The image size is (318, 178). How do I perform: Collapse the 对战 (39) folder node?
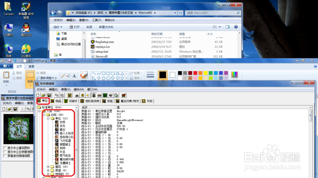tap(44, 115)
